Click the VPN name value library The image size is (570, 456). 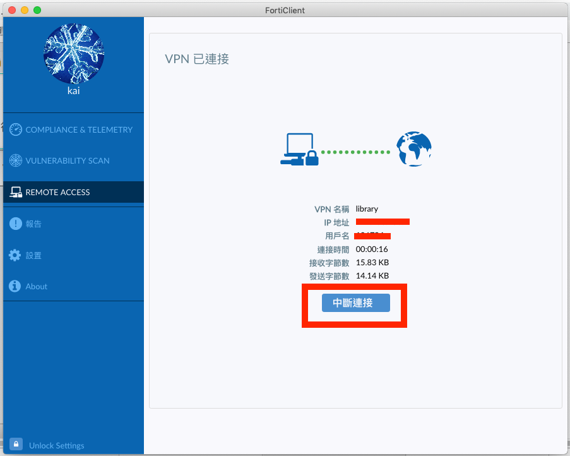point(367,208)
